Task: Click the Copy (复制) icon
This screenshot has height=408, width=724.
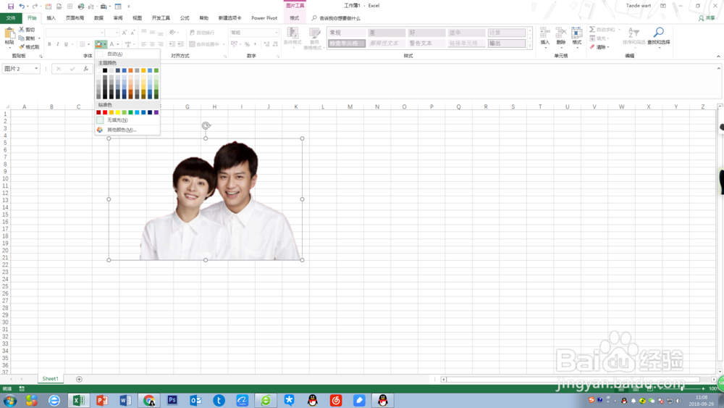Action: click(21, 38)
